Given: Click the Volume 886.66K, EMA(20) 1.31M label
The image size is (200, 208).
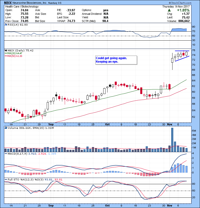Looking at the screenshot, I should (30, 128).
